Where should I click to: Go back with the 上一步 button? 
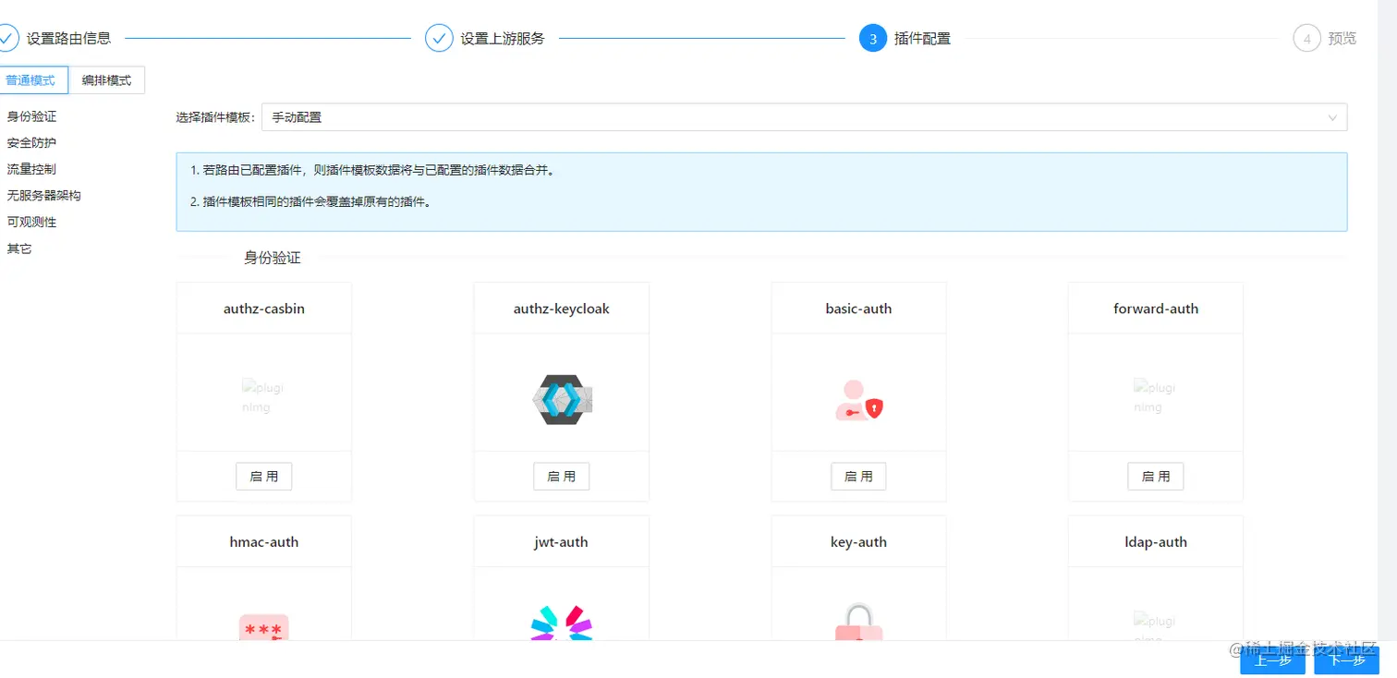point(1272,660)
